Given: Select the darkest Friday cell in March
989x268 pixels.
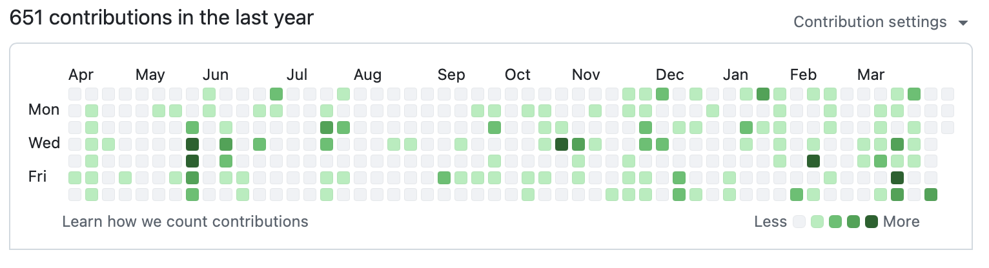Looking at the screenshot, I should (897, 177).
